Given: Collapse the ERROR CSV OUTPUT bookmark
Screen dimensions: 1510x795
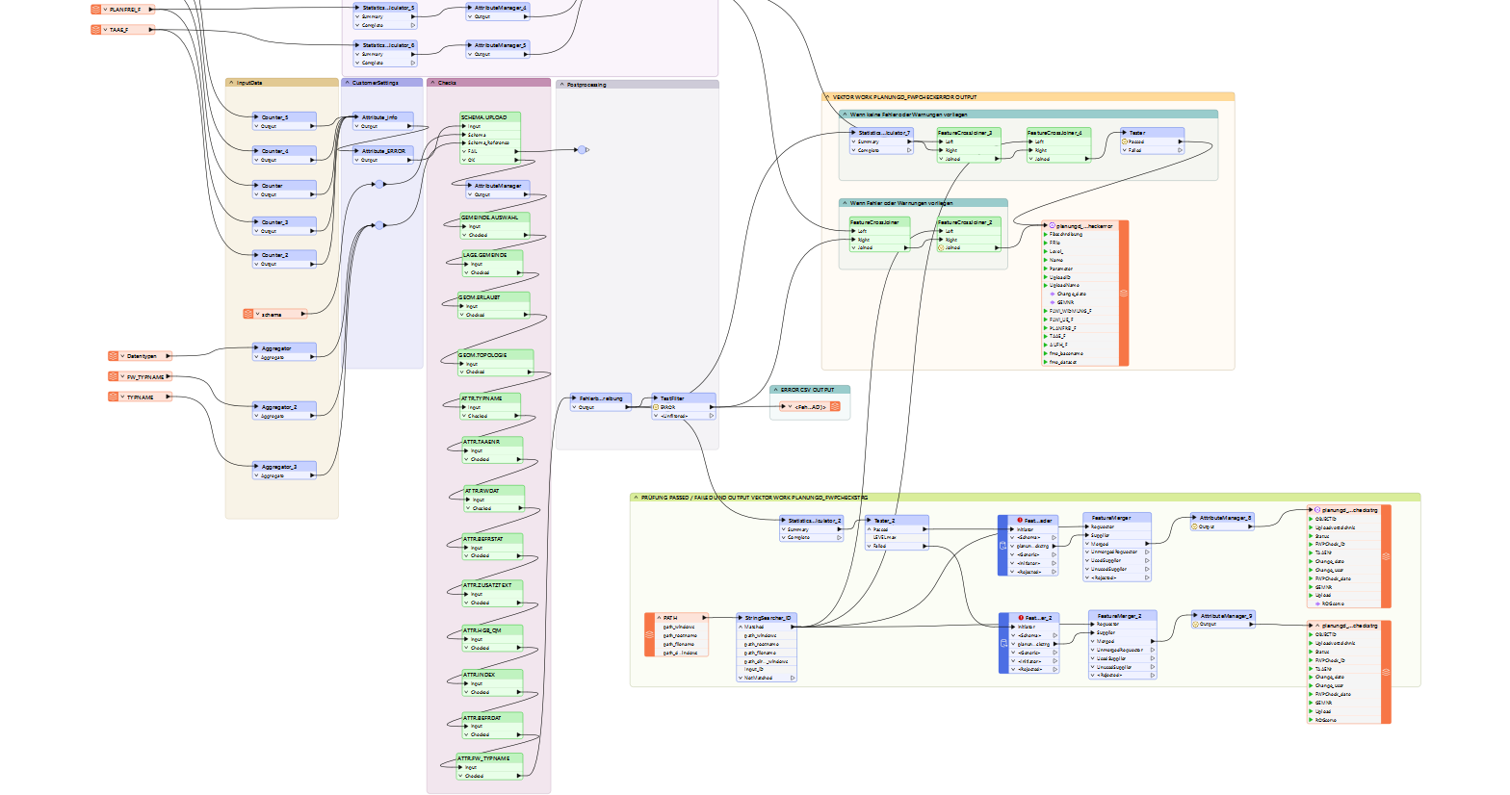Looking at the screenshot, I should coord(775,390).
